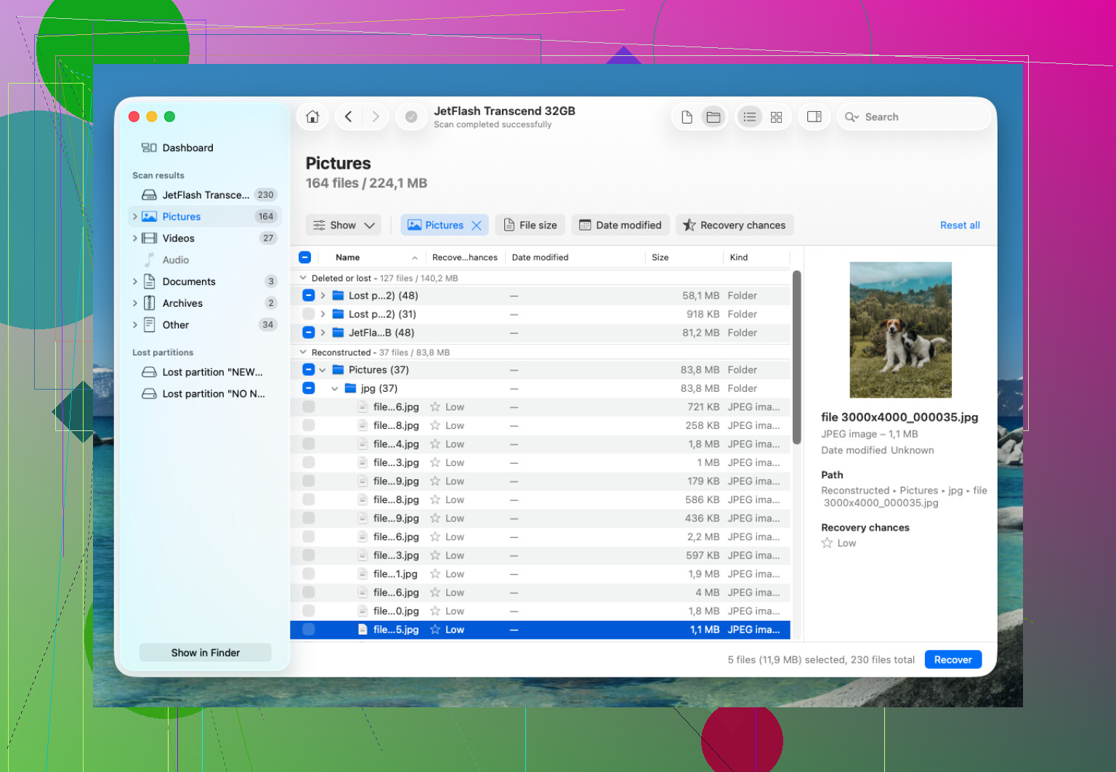The image size is (1116, 772).
Task: Click the Reset all link
Action: tap(960, 225)
